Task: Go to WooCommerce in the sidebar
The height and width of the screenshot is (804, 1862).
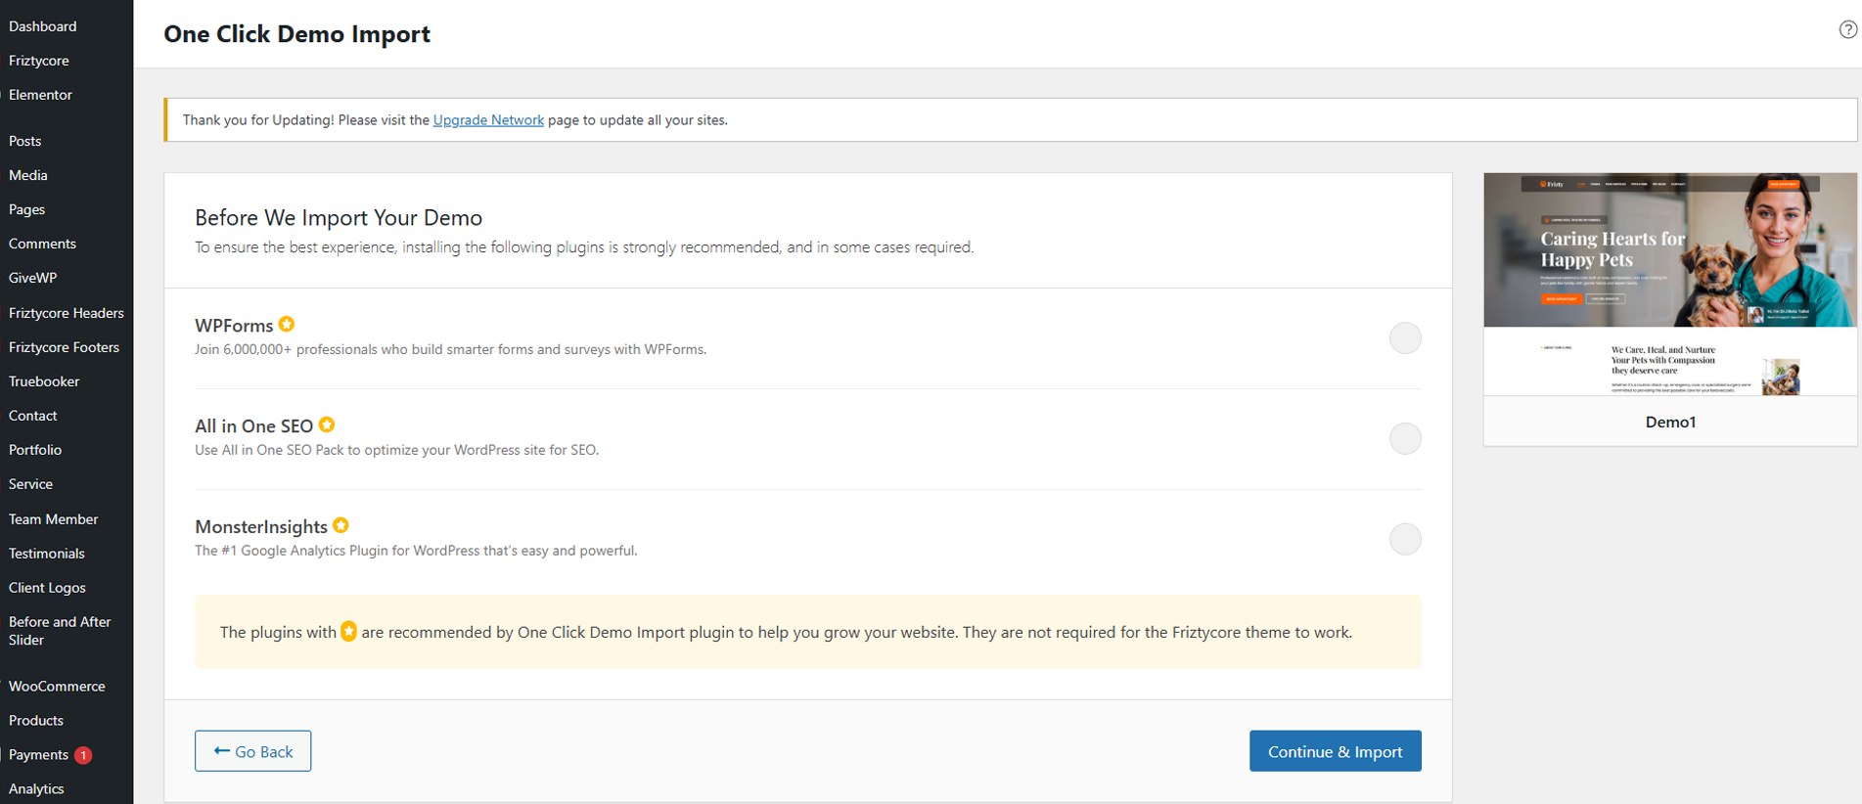Action: (x=57, y=687)
